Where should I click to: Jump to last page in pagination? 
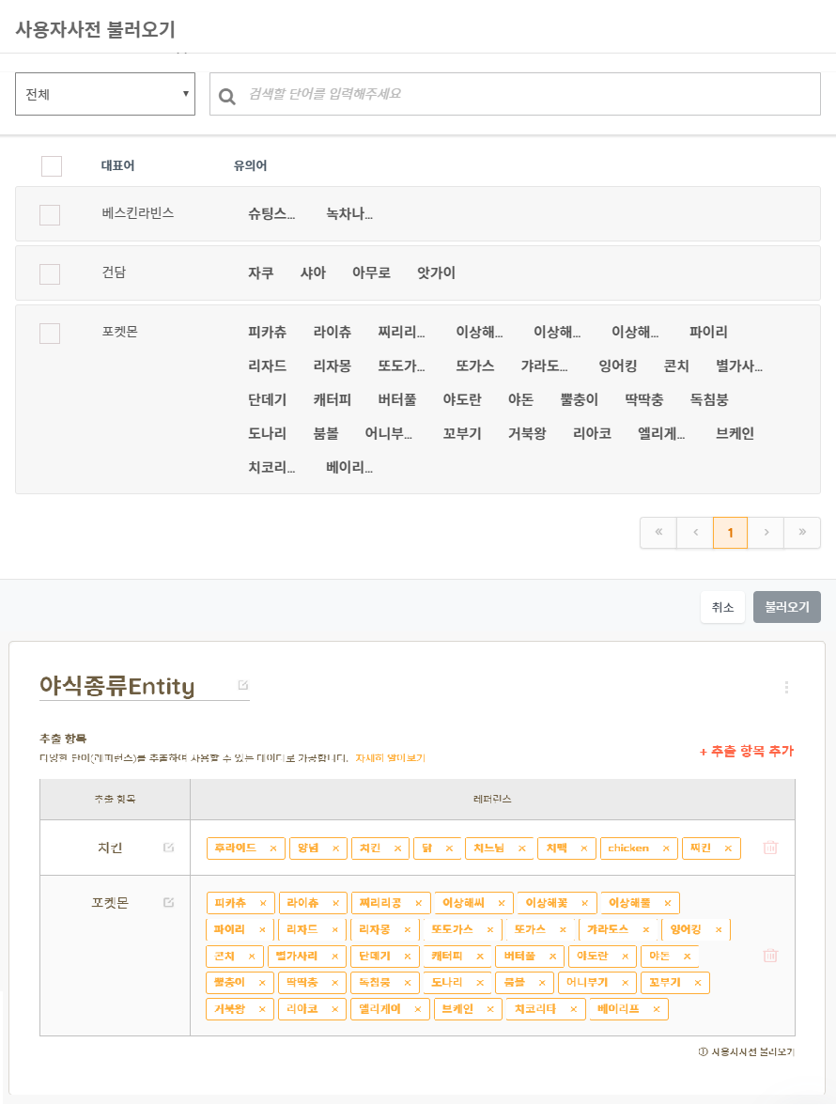click(802, 533)
